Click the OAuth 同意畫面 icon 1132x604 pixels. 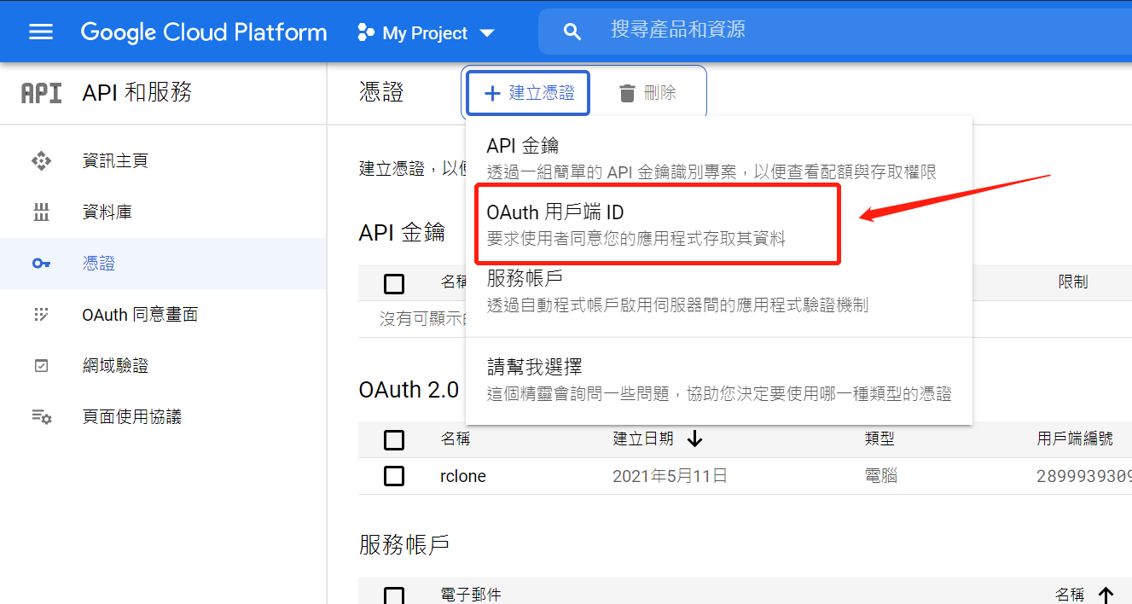pos(41,315)
